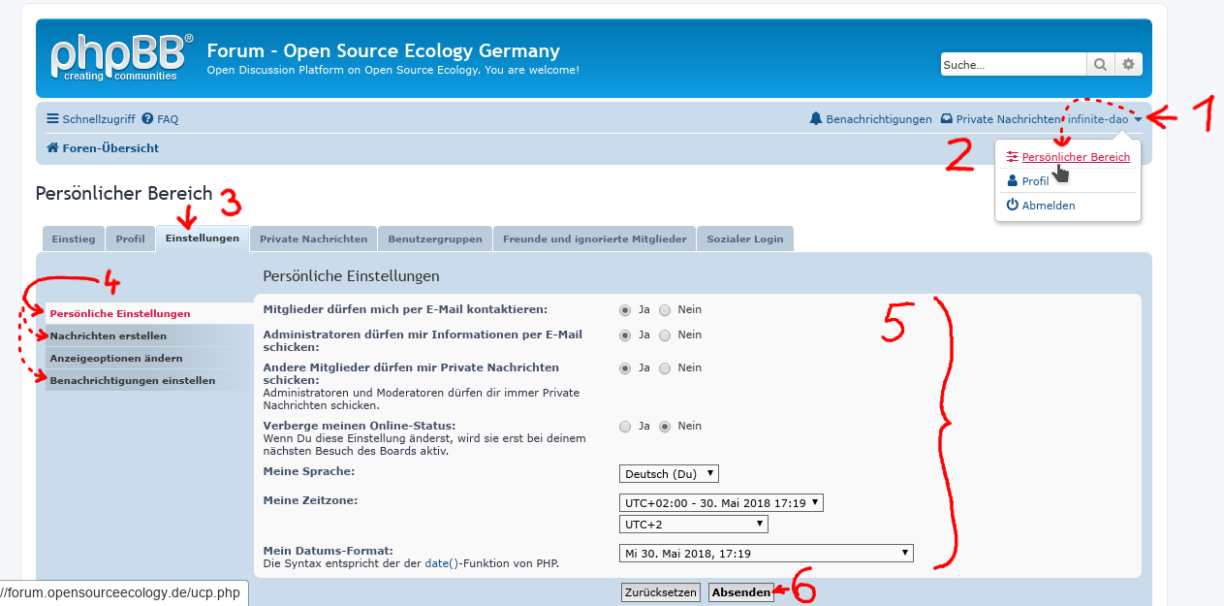The width and height of the screenshot is (1224, 606).
Task: Click the Abmelden power icon
Action: 1012,206
